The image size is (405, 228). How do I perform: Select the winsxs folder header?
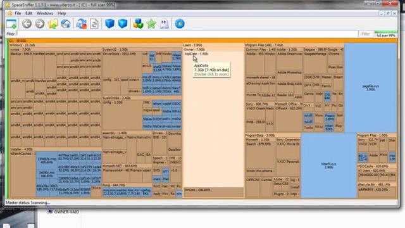point(56,49)
